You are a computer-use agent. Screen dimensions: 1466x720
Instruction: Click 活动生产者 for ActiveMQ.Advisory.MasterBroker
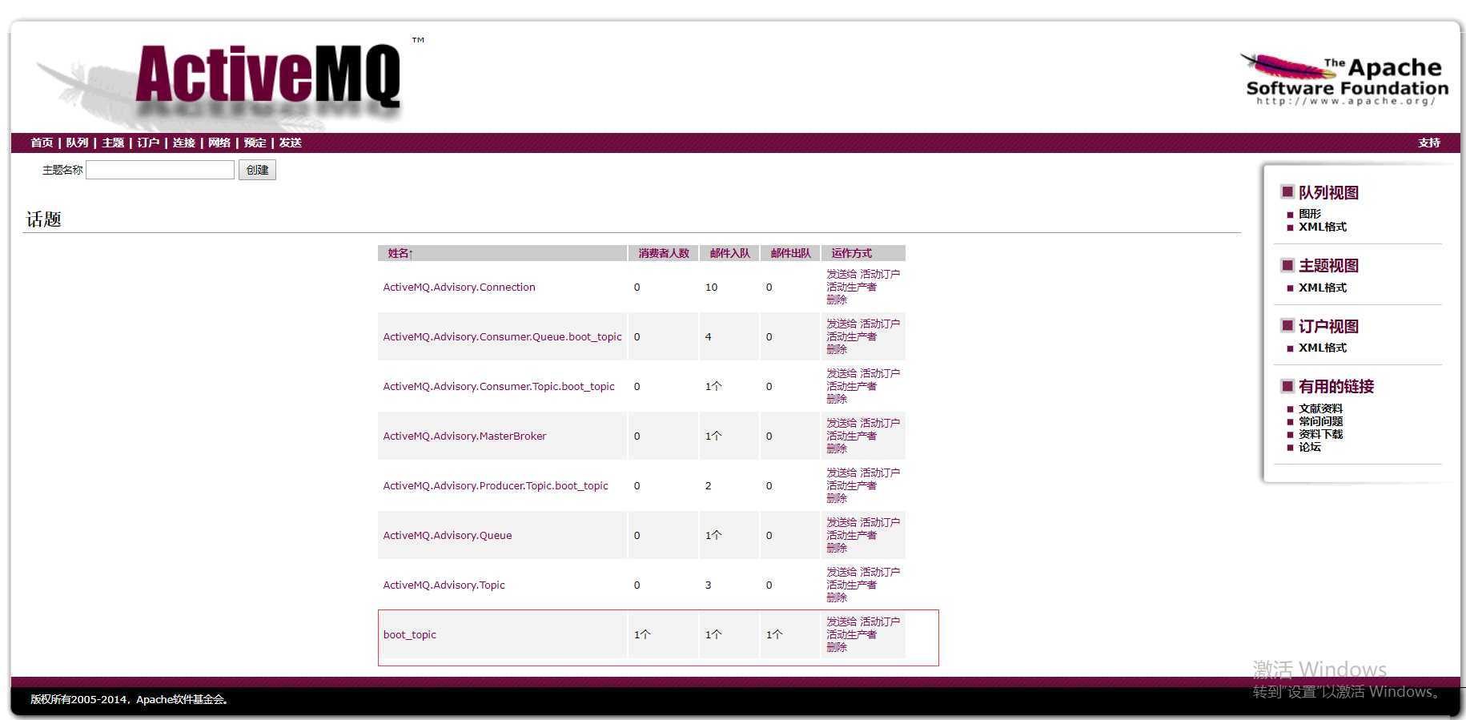(851, 436)
